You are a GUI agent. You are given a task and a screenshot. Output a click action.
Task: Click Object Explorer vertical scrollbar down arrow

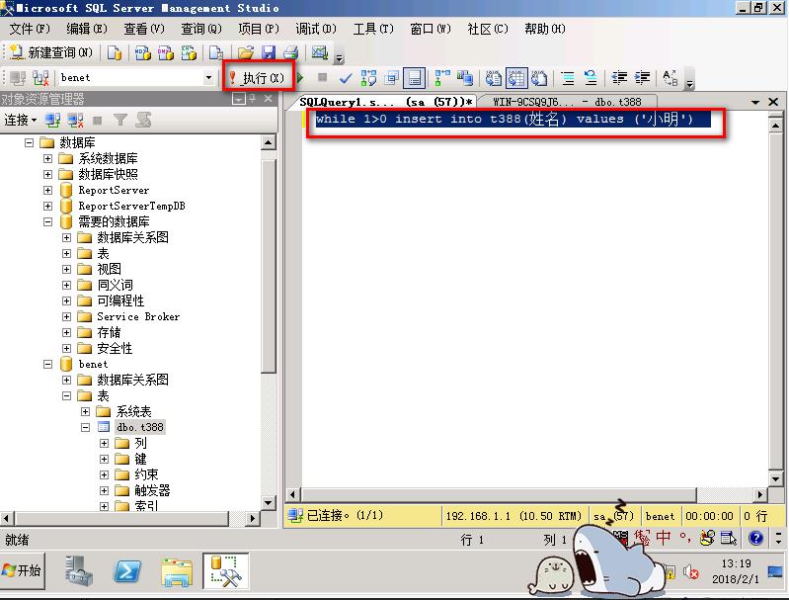269,502
